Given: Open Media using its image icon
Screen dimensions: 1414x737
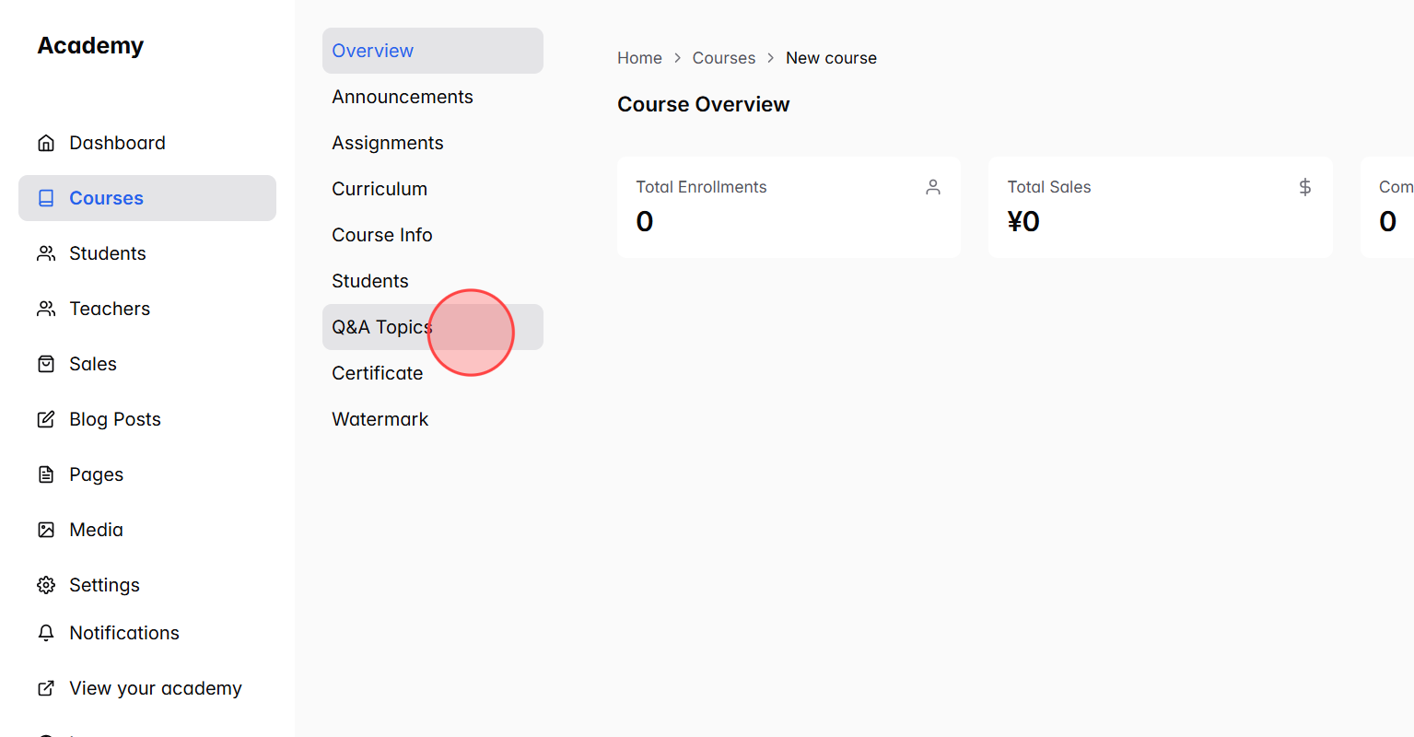Looking at the screenshot, I should (46, 530).
